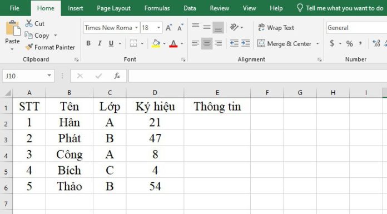Apply percent style format

pyautogui.click(x=350, y=44)
